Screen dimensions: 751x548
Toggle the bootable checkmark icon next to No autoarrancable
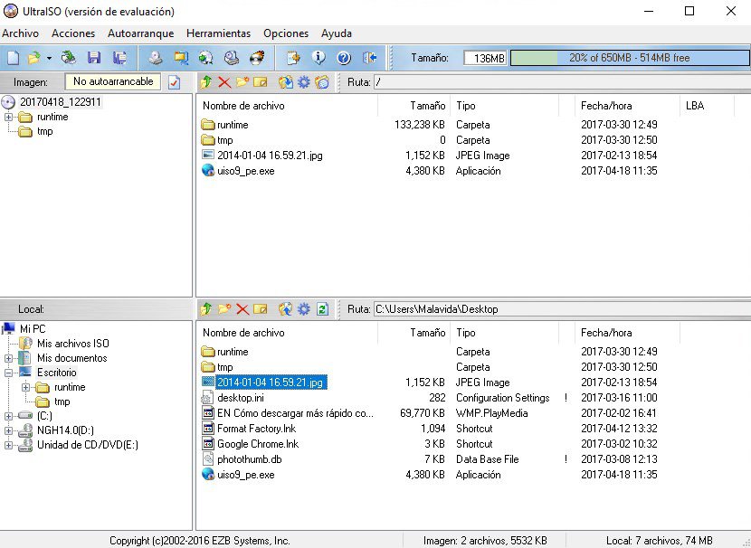(175, 82)
